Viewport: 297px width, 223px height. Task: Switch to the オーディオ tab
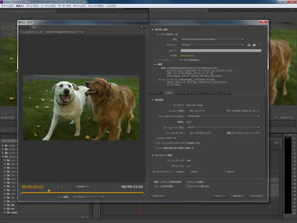[x=181, y=93]
